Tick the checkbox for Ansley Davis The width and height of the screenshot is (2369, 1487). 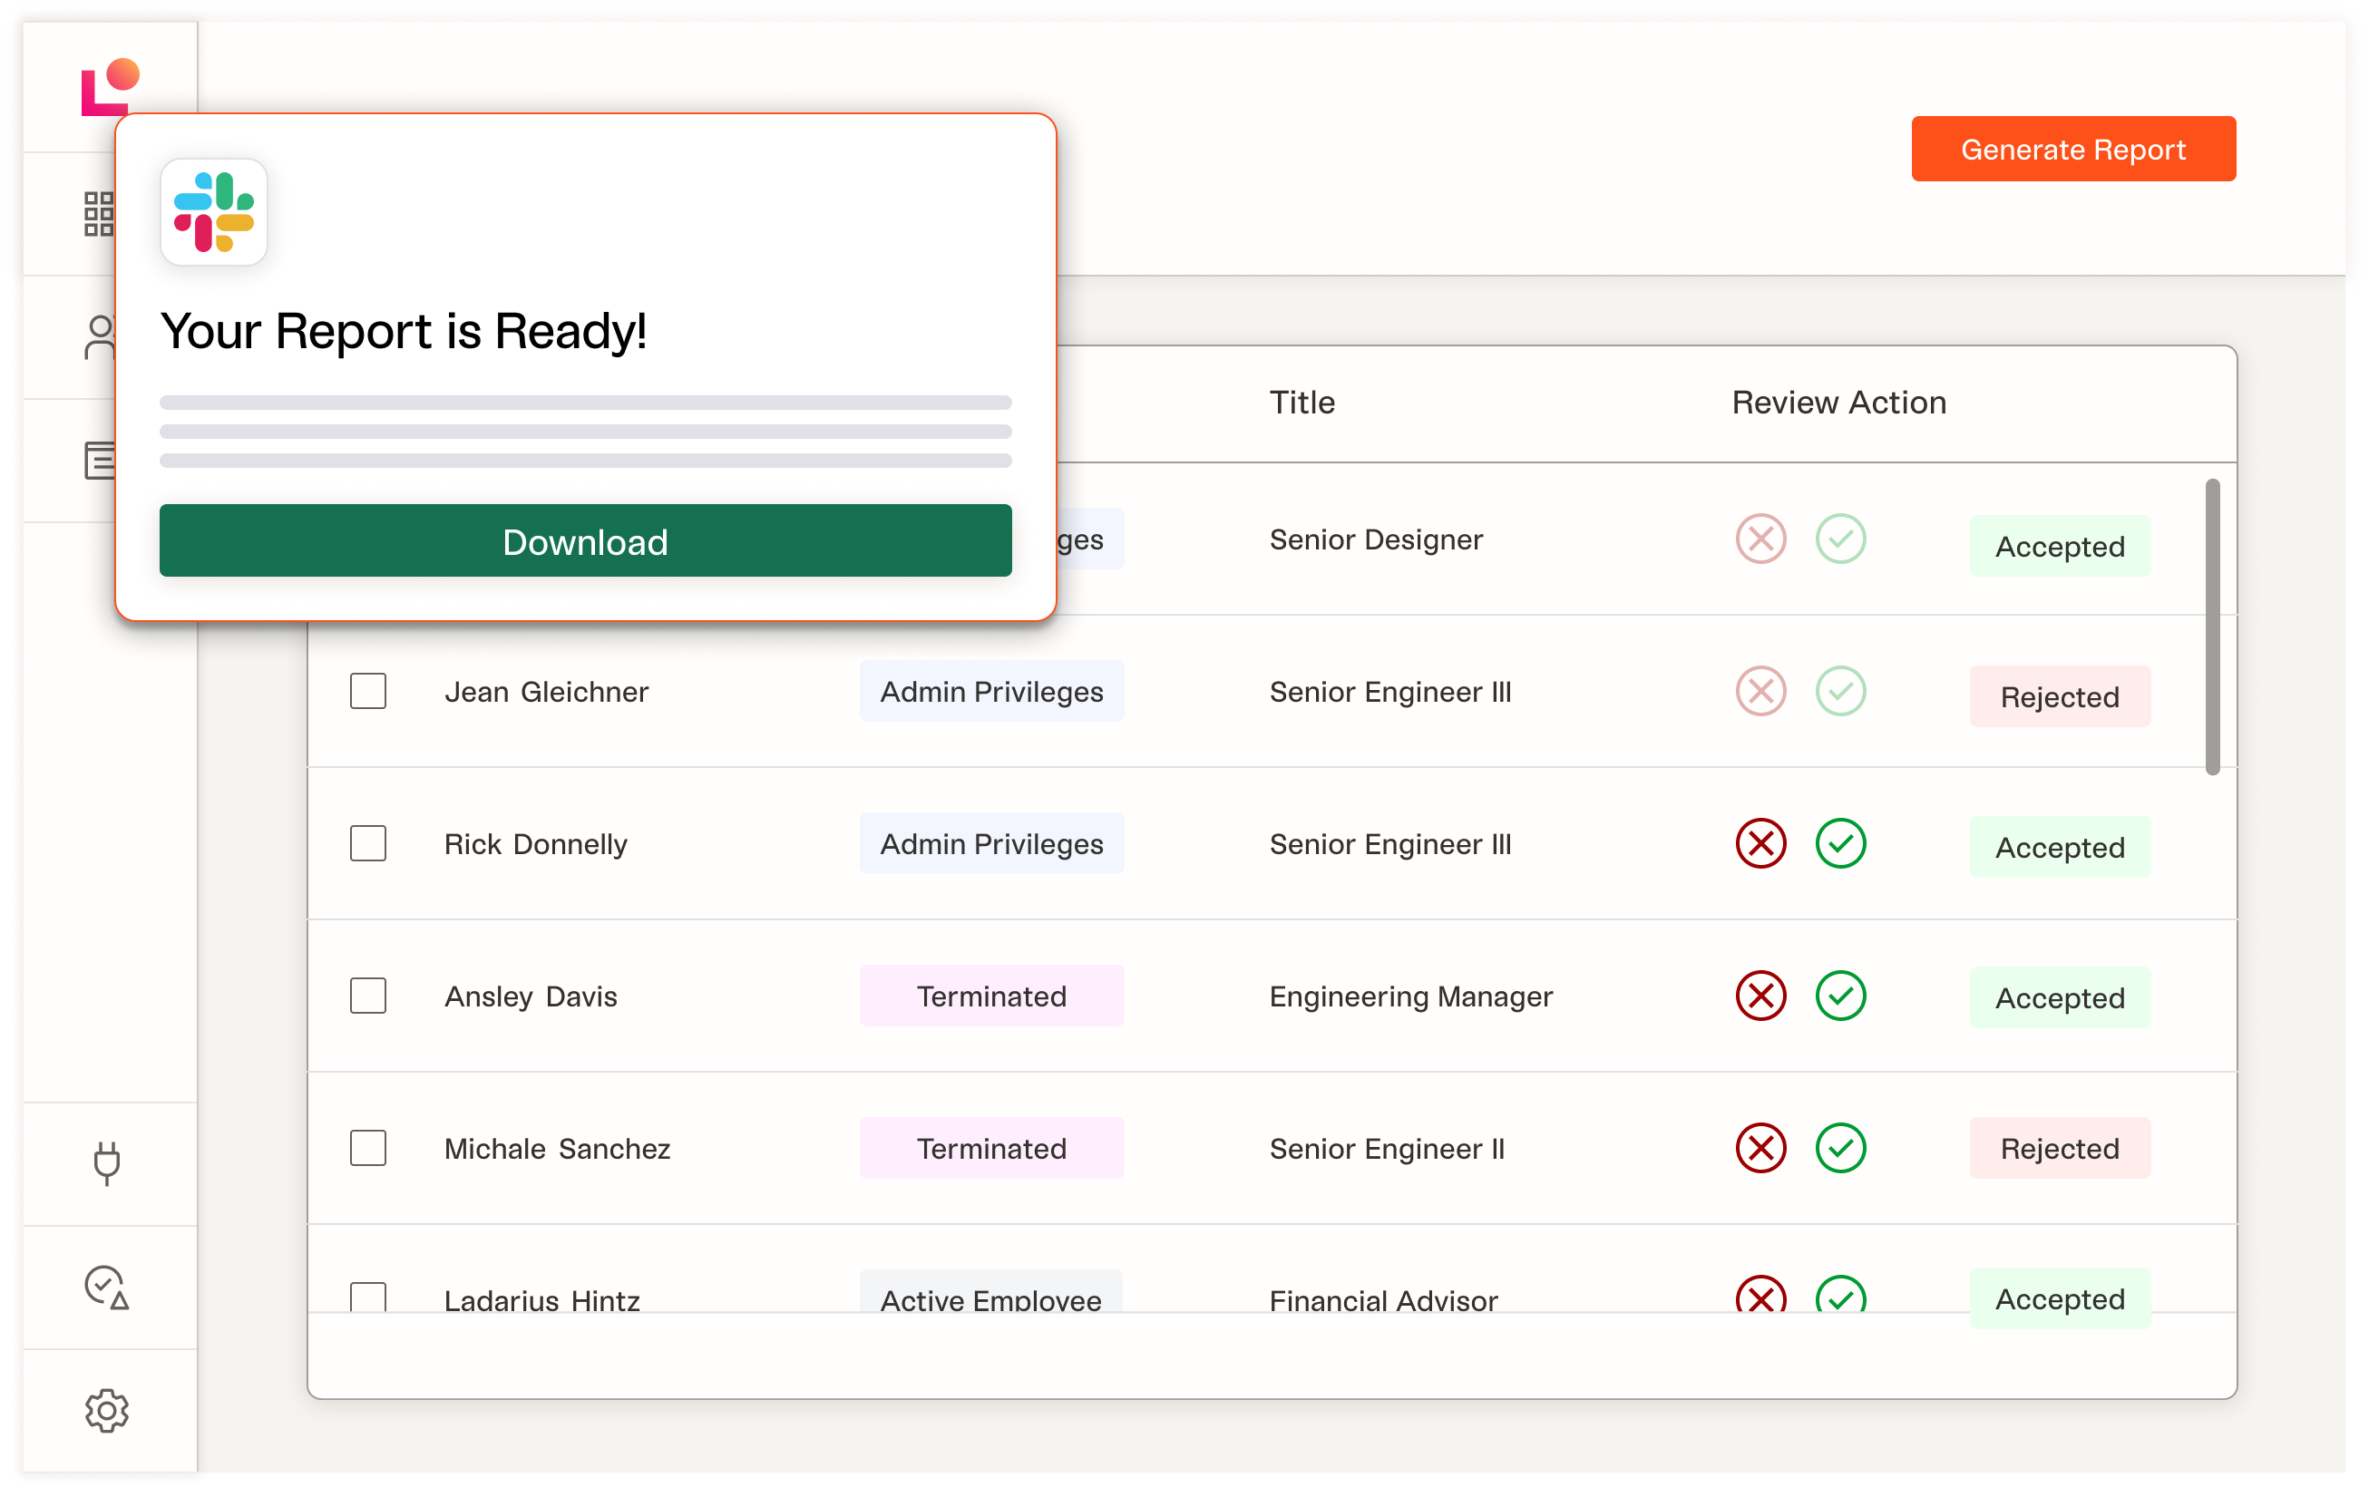click(368, 996)
